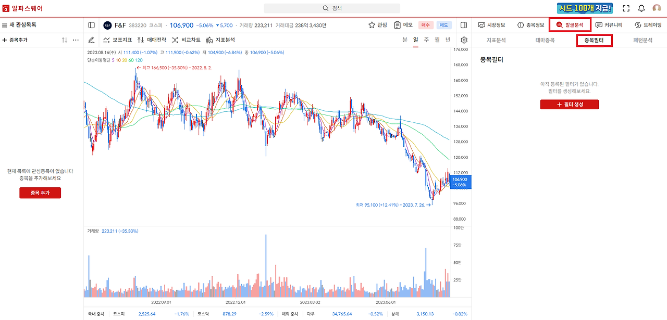This screenshot has width=667, height=320.
Task: Open 트레이딩 tab
Action: [648, 25]
